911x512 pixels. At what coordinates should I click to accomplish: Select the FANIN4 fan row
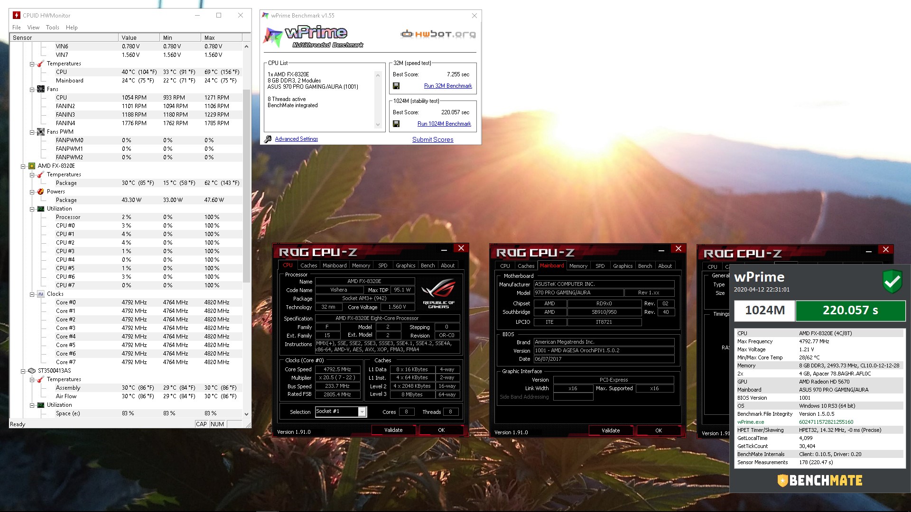(x=127, y=123)
